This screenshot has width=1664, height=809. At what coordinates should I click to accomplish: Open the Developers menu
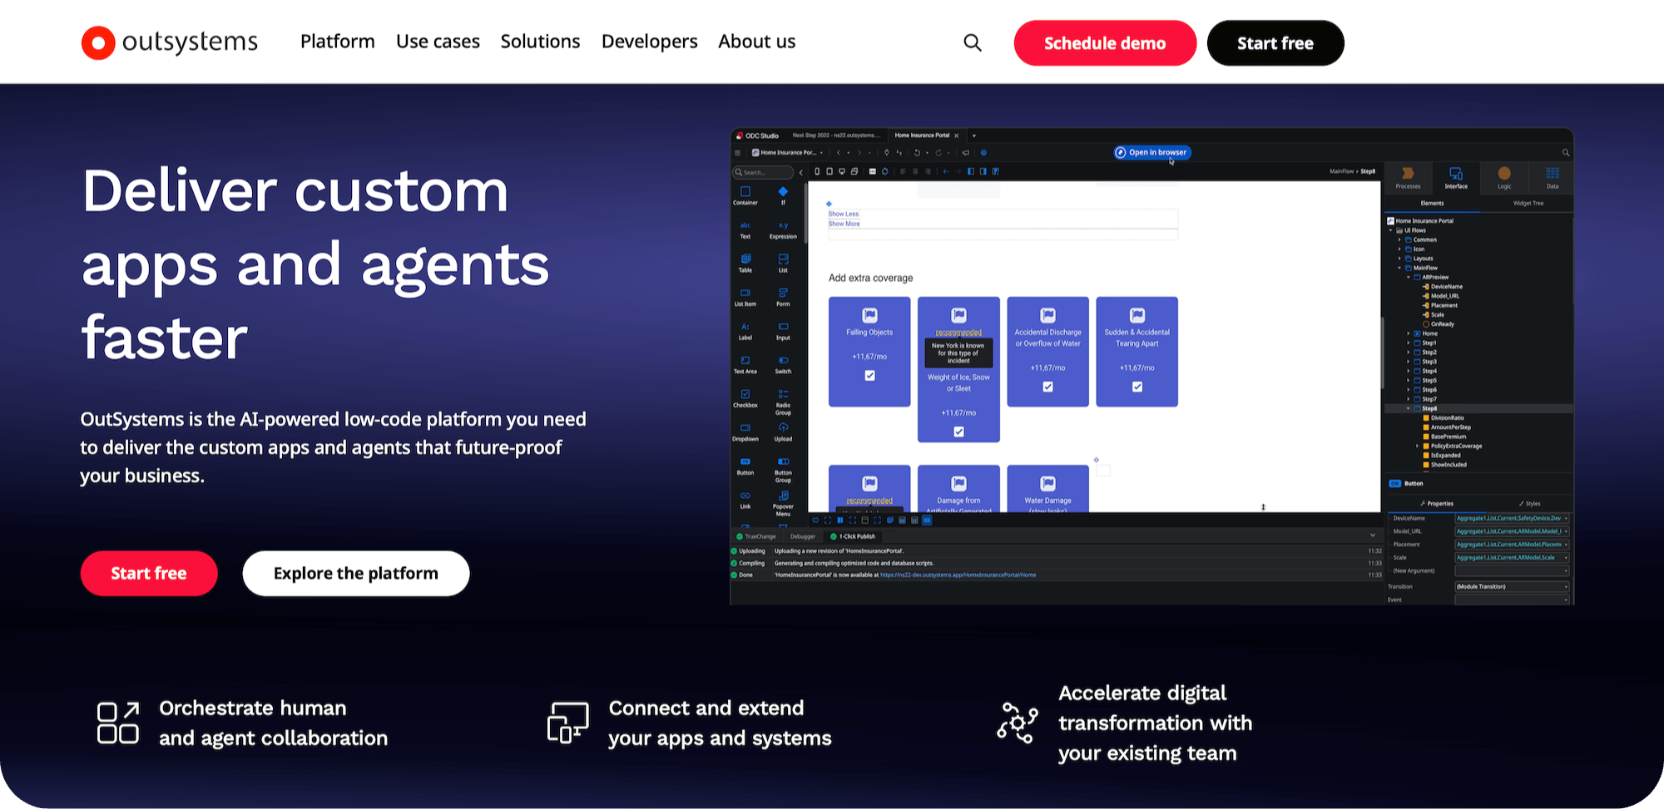pyautogui.click(x=649, y=42)
